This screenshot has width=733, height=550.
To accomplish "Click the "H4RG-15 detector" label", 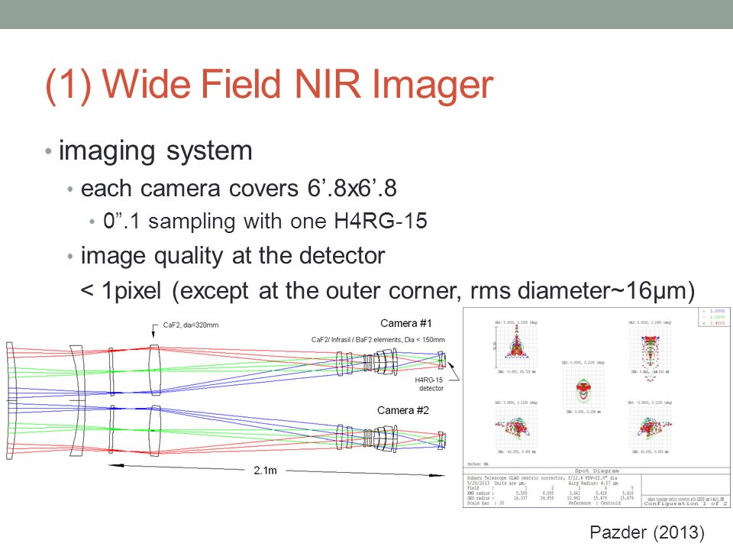I will (429, 384).
